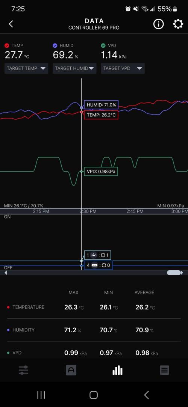Open the sliders controls tab icon
Screen dimensions: 188x407
(x=24, y=370)
